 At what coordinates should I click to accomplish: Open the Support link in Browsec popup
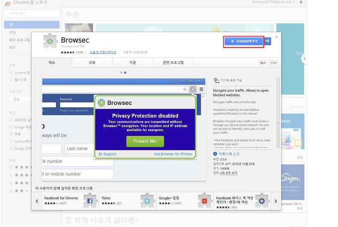107,154
